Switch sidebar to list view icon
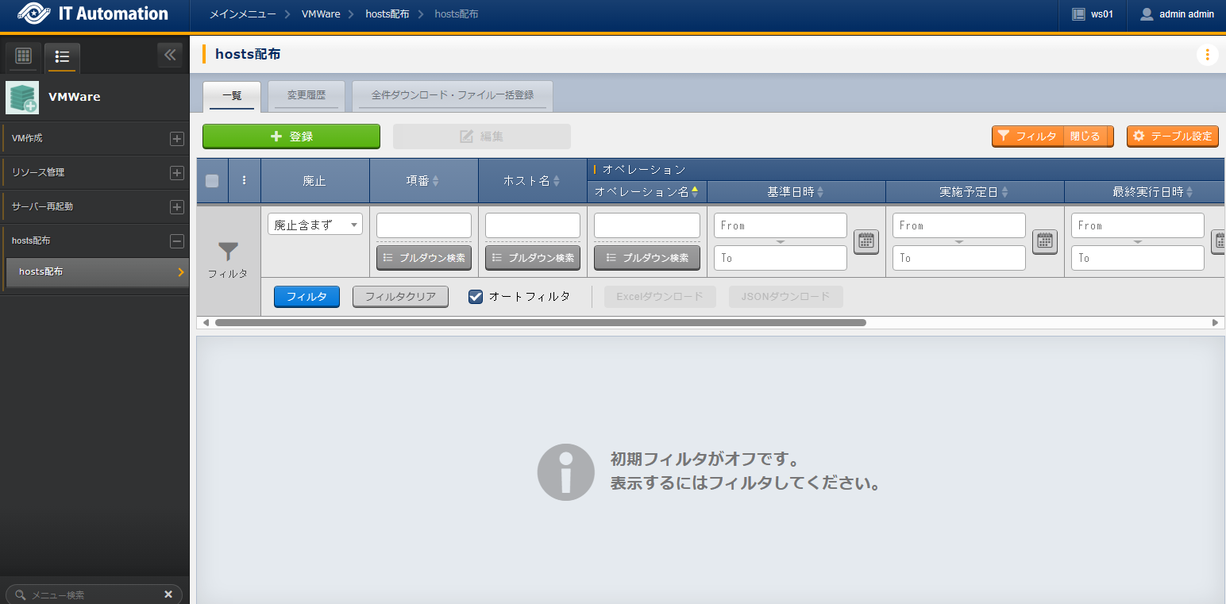This screenshot has height=604, width=1226. [62, 56]
